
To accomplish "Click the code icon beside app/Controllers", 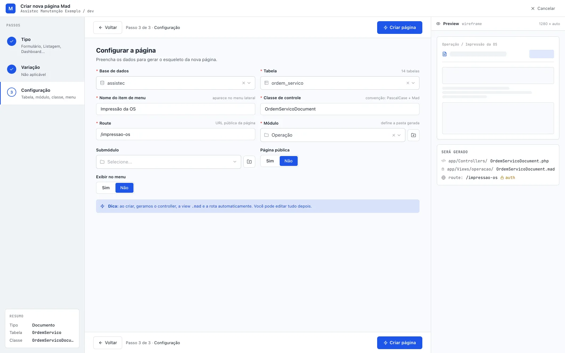I will click(x=444, y=161).
